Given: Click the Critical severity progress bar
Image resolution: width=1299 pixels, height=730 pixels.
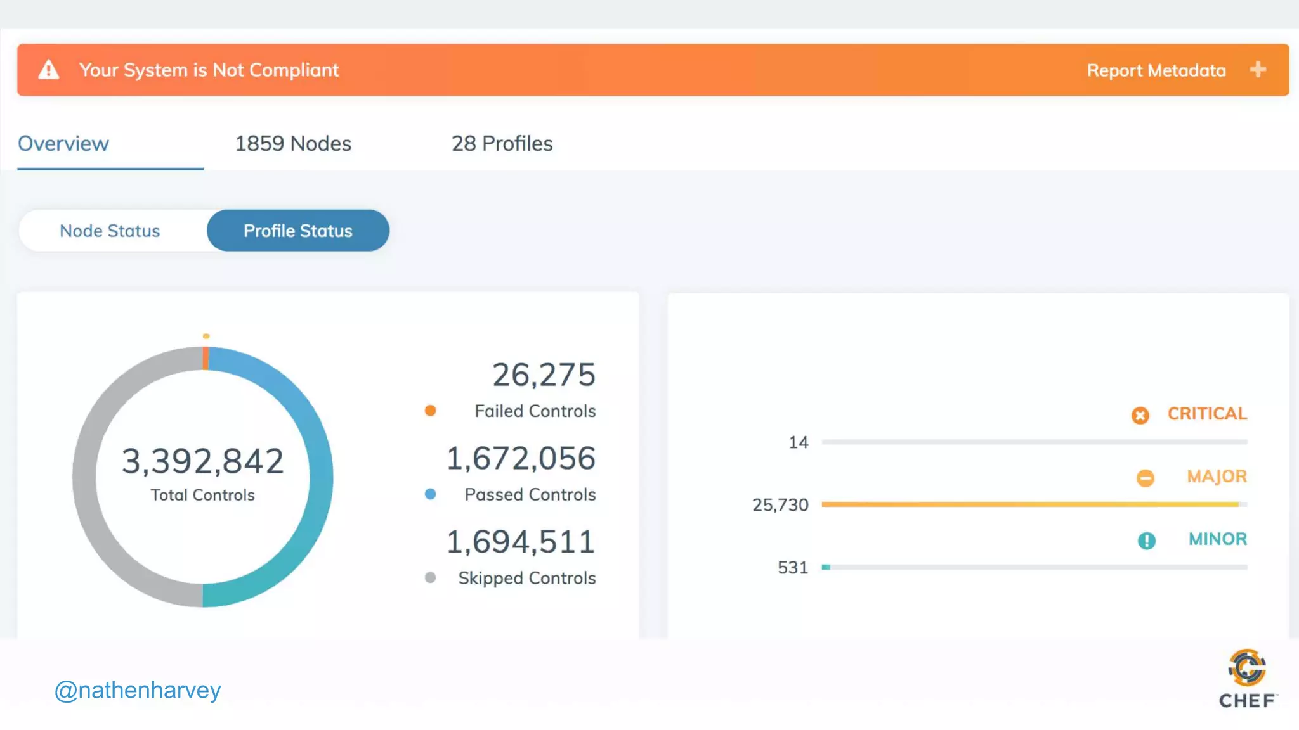Looking at the screenshot, I should coord(1034,442).
